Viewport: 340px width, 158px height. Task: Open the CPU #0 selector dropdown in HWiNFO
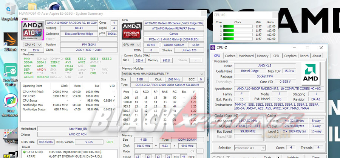33,45
